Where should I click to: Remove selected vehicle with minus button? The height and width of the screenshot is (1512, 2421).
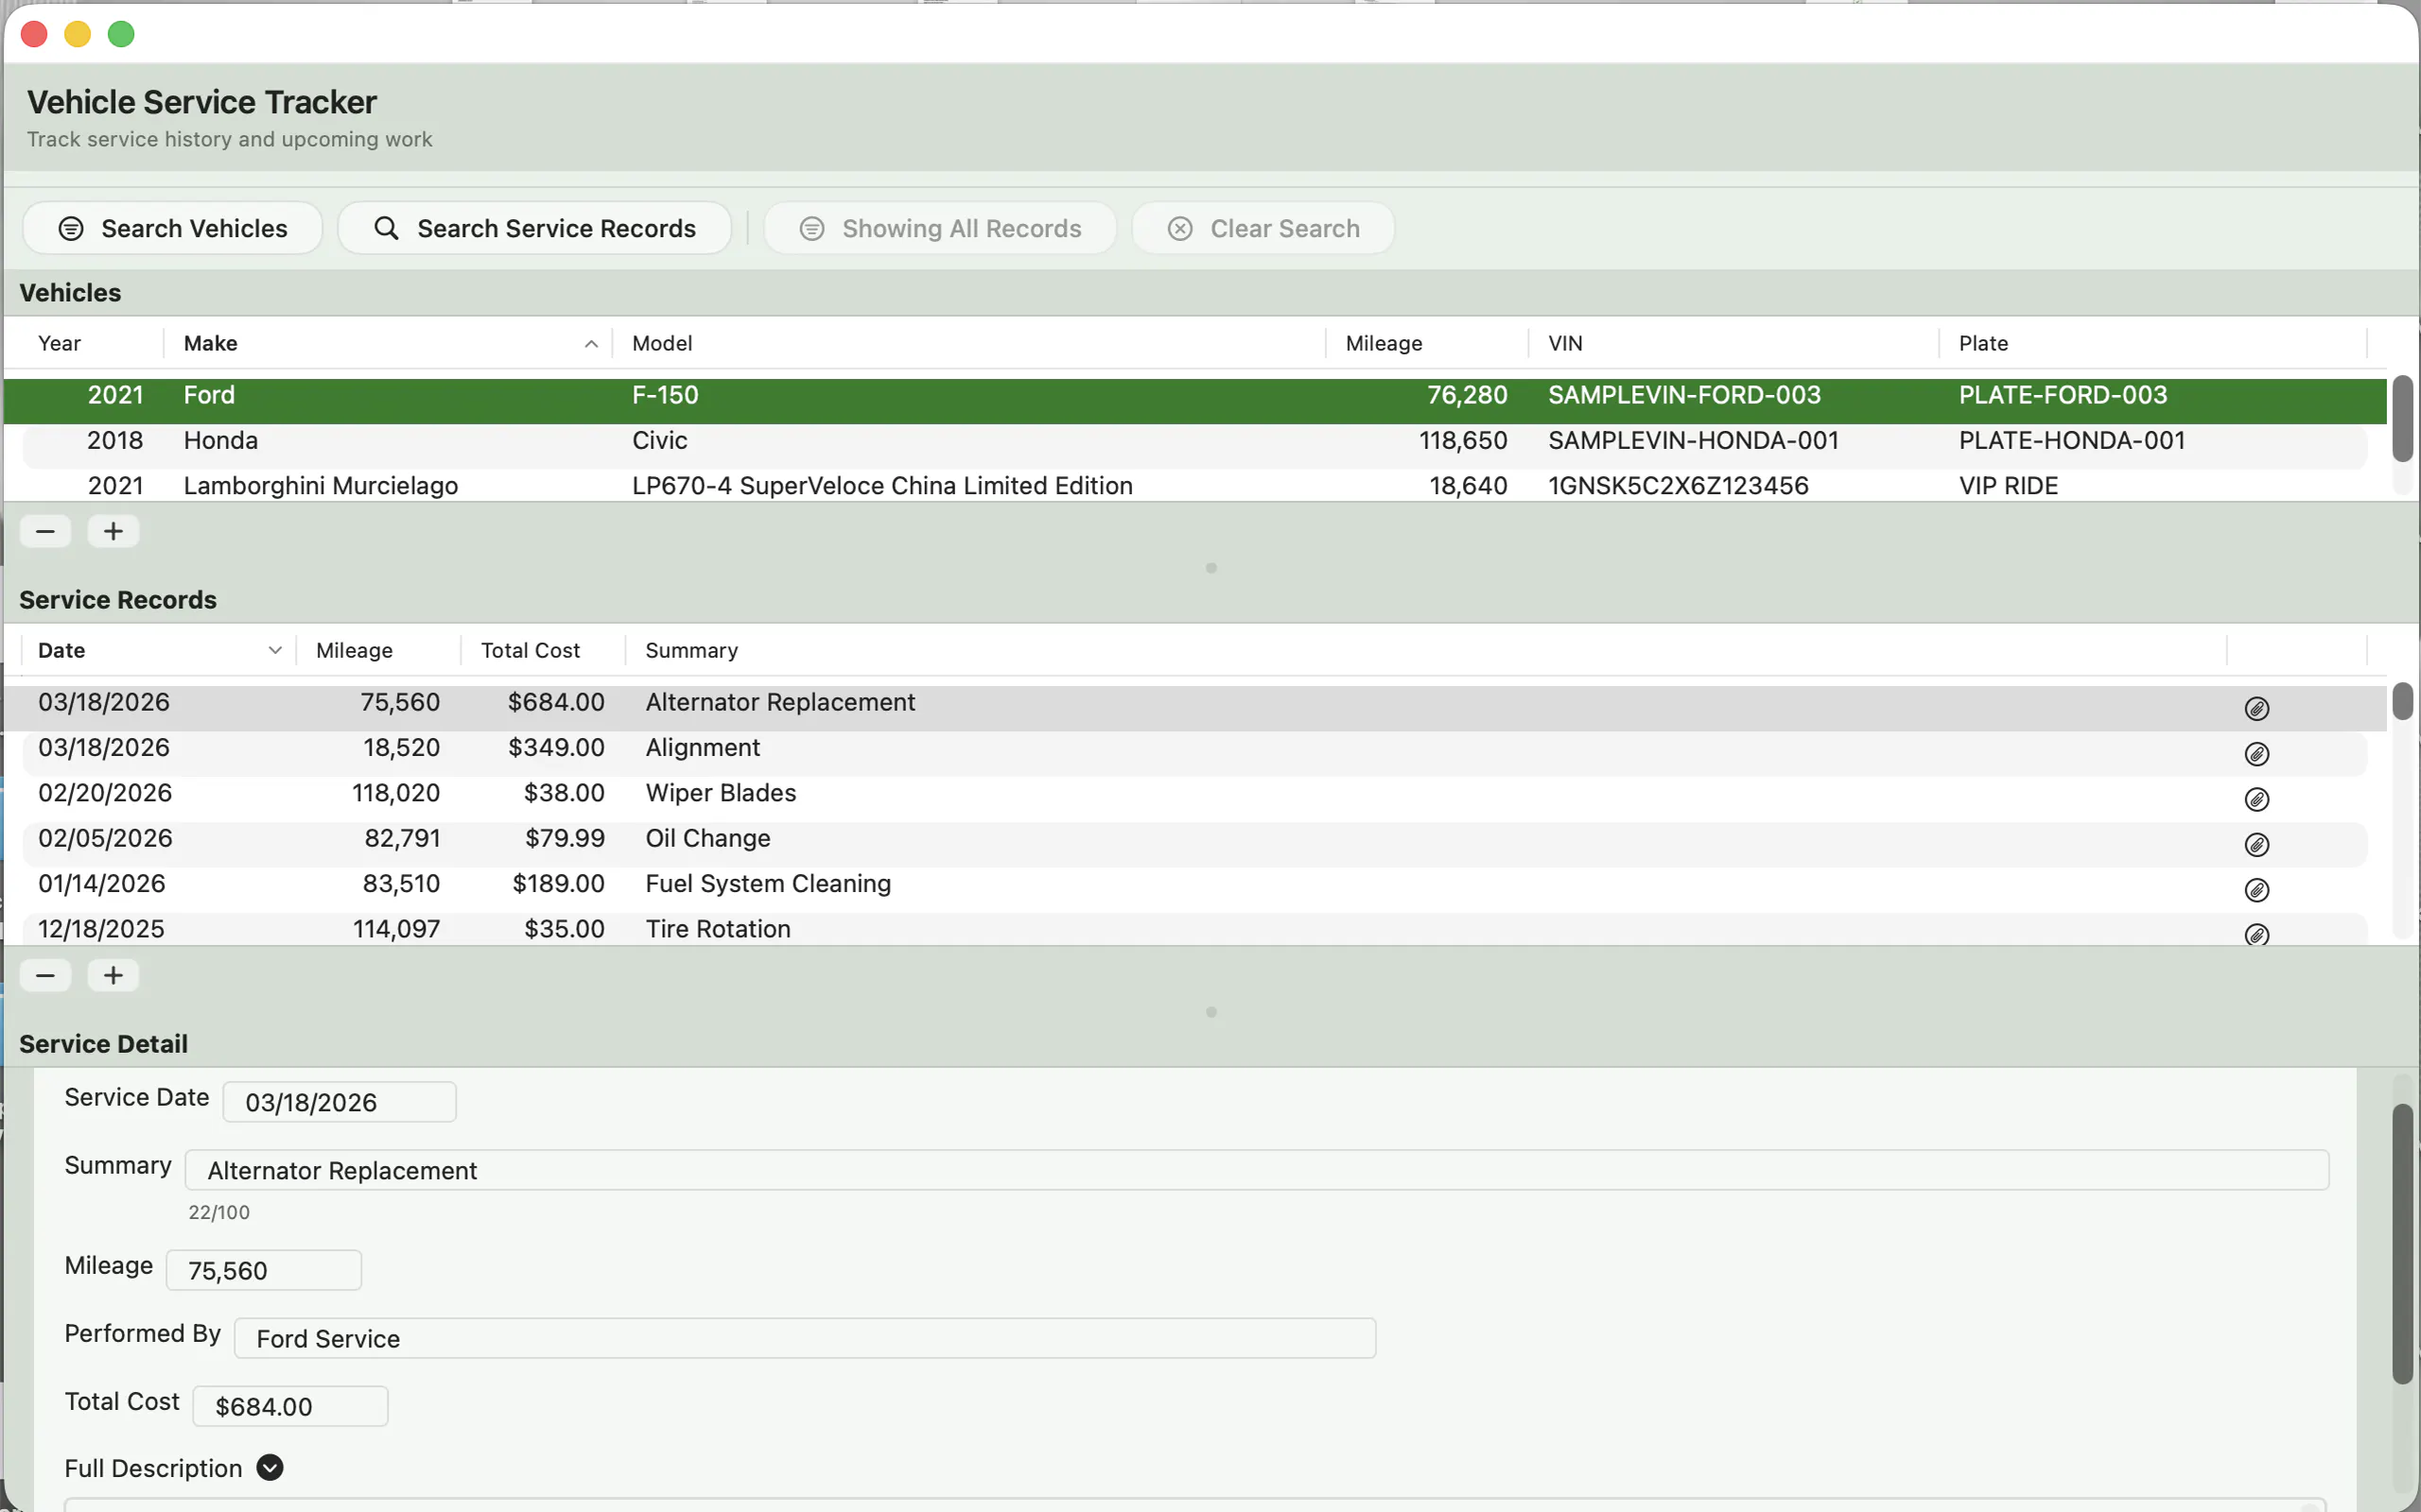point(45,531)
